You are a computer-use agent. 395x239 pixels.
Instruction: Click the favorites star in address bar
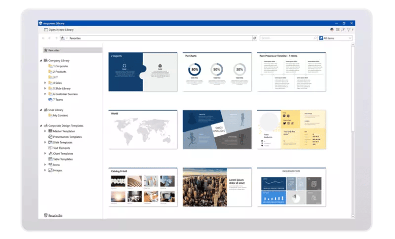click(63, 38)
